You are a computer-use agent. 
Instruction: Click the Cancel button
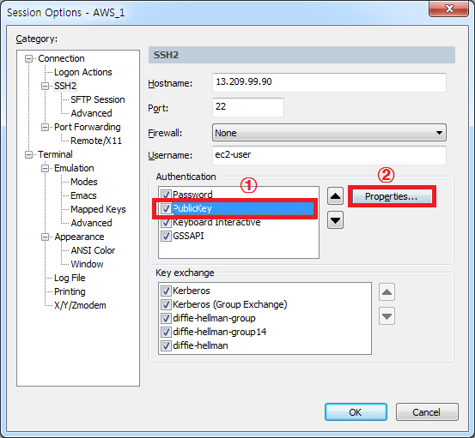[x=427, y=412]
